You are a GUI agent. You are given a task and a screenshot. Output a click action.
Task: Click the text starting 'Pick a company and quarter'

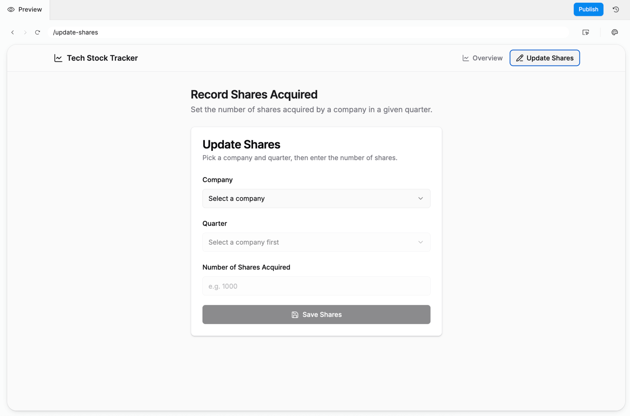[300, 158]
